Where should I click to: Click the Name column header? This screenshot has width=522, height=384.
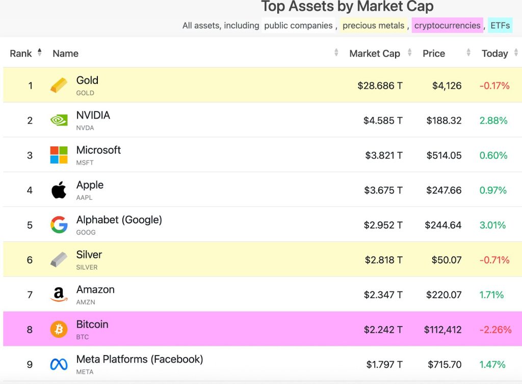click(65, 53)
